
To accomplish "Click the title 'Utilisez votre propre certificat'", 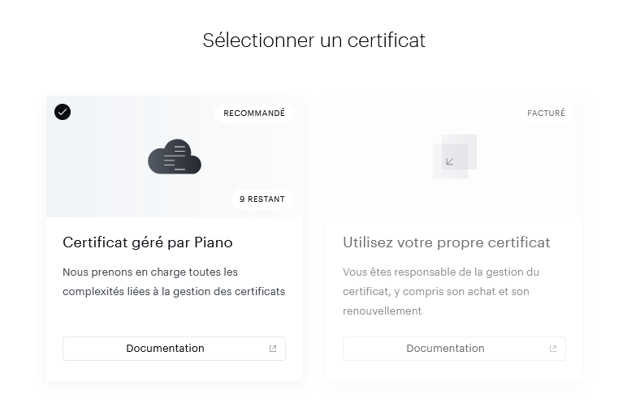I will click(x=446, y=242).
